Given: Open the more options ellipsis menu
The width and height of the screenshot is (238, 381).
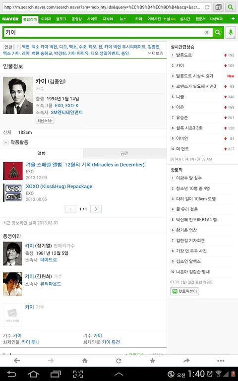Looking at the screenshot, I should (221, 361).
